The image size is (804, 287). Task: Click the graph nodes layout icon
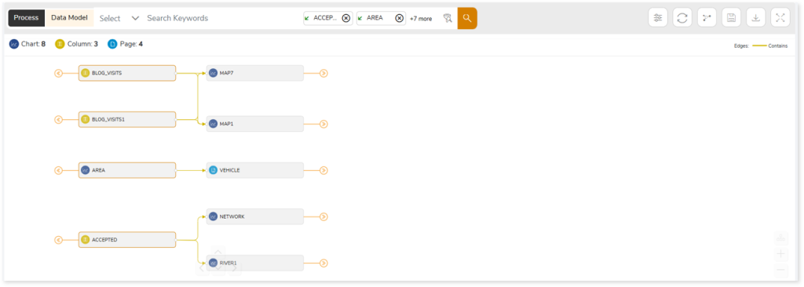707,18
